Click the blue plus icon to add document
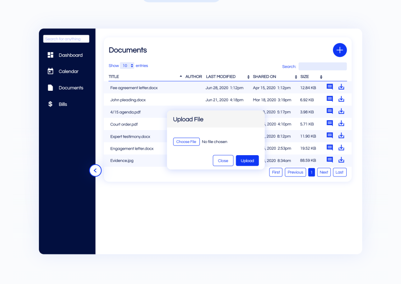Screen dimensions: 401x284 click(340, 50)
